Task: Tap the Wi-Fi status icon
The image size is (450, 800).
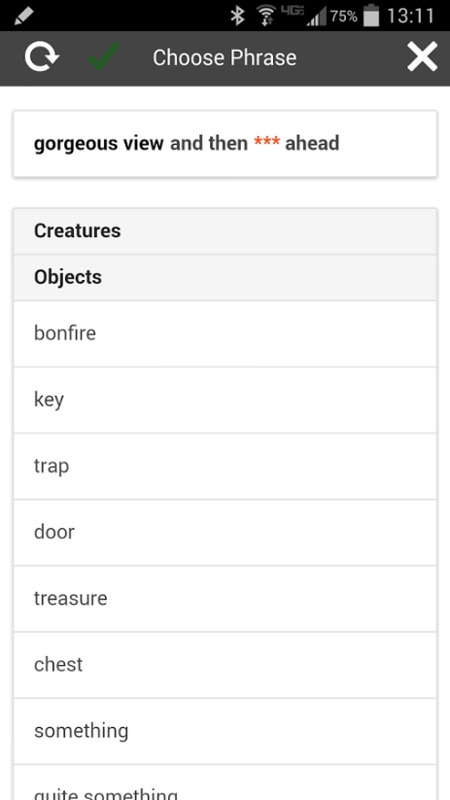Action: coord(265,16)
